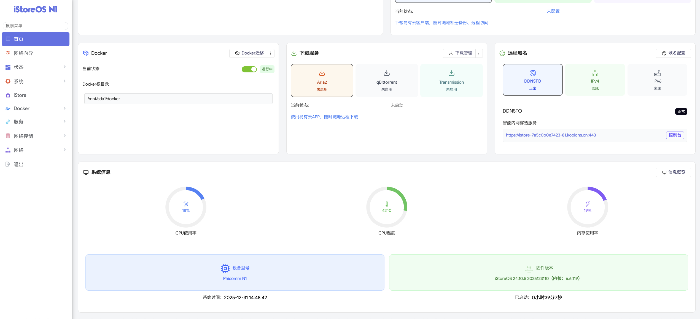Click the CPU usage gauge icon
Image resolution: width=700 pixels, height=319 pixels.
pos(186,204)
